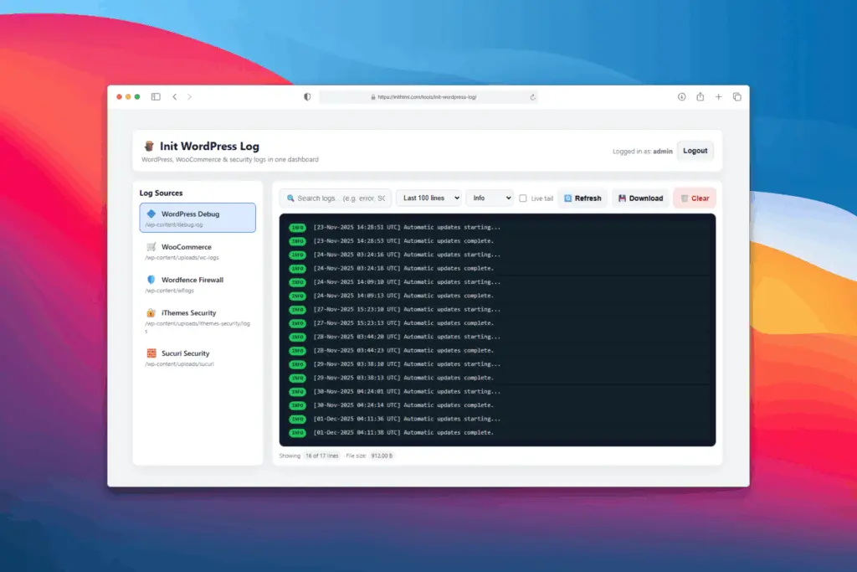Click the browser share icon

(x=700, y=96)
